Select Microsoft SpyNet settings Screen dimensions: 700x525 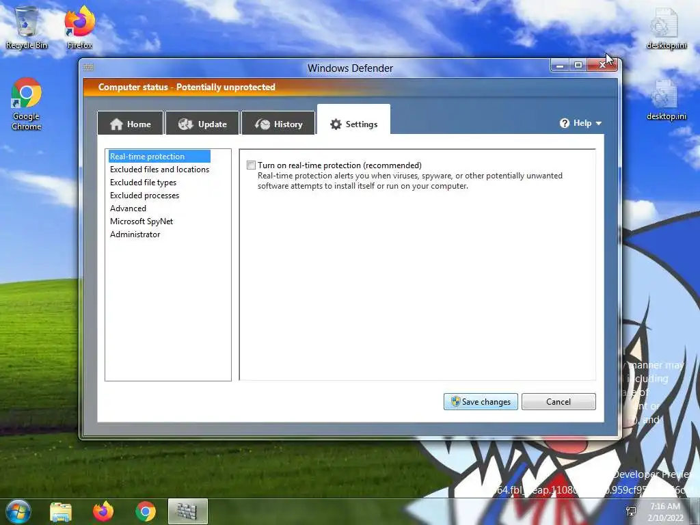tap(141, 221)
